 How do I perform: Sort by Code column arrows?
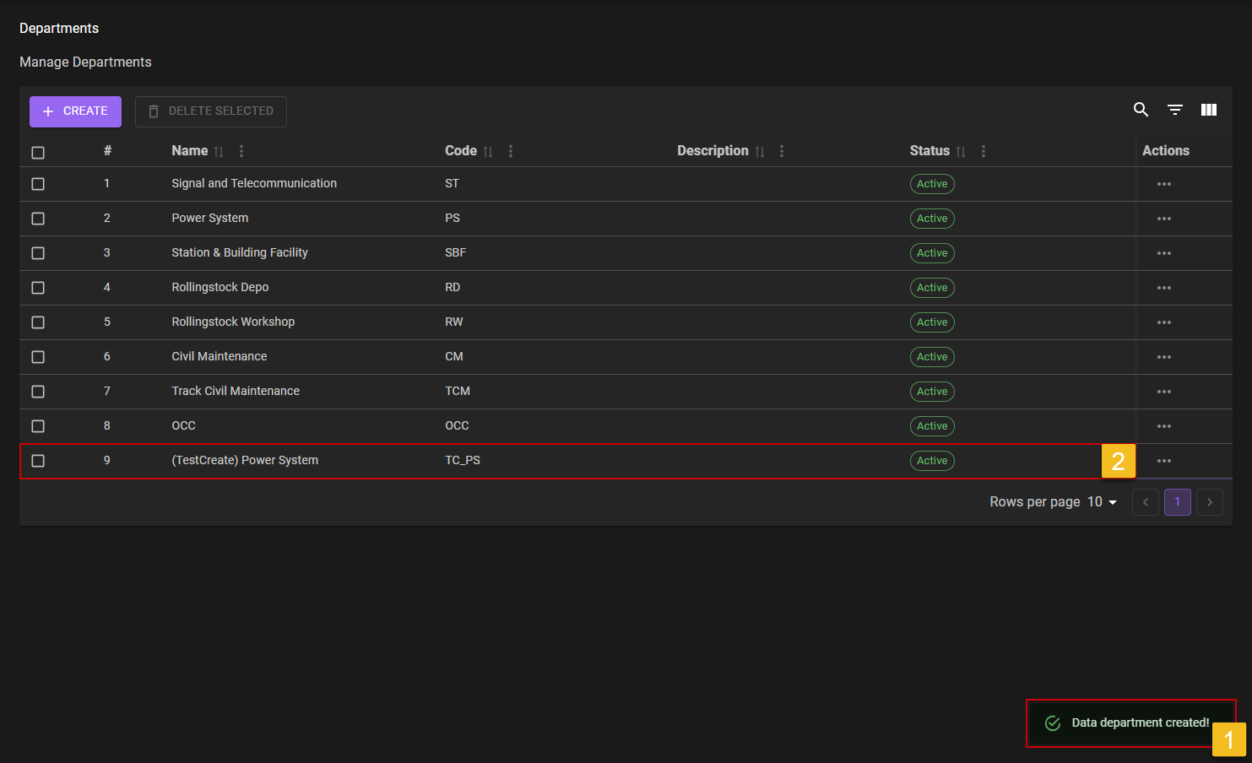(488, 152)
